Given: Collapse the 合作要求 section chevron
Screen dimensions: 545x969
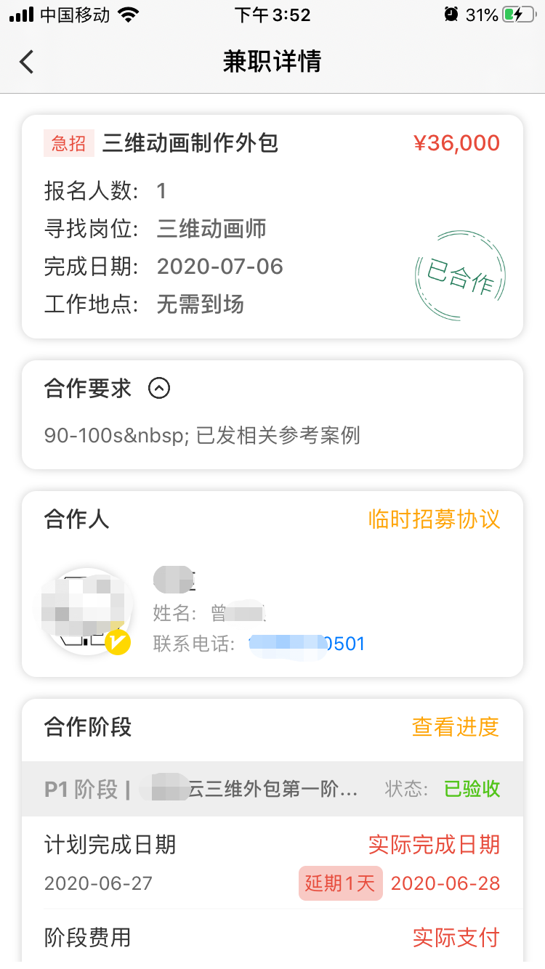Looking at the screenshot, I should (x=159, y=389).
